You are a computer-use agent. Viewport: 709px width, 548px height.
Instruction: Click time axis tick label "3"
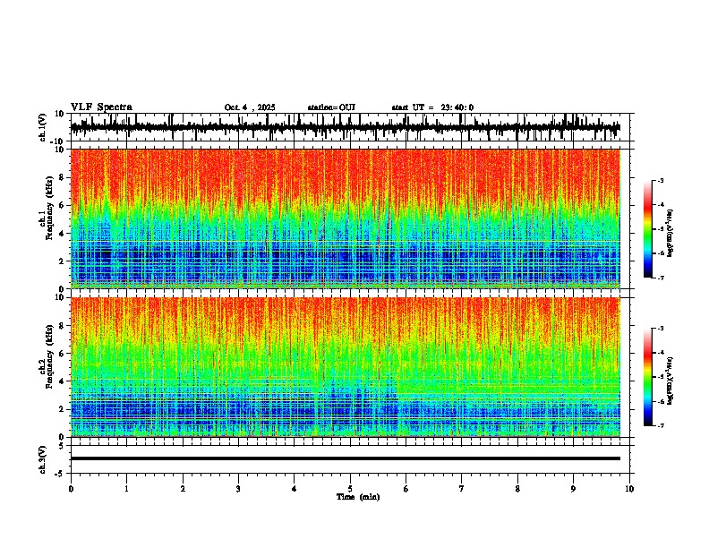[x=238, y=489]
